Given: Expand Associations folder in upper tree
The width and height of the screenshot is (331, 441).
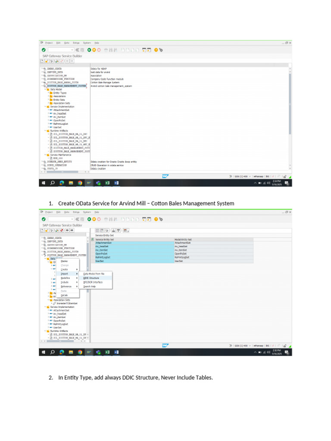Looking at the screenshot, I should 48,96.
